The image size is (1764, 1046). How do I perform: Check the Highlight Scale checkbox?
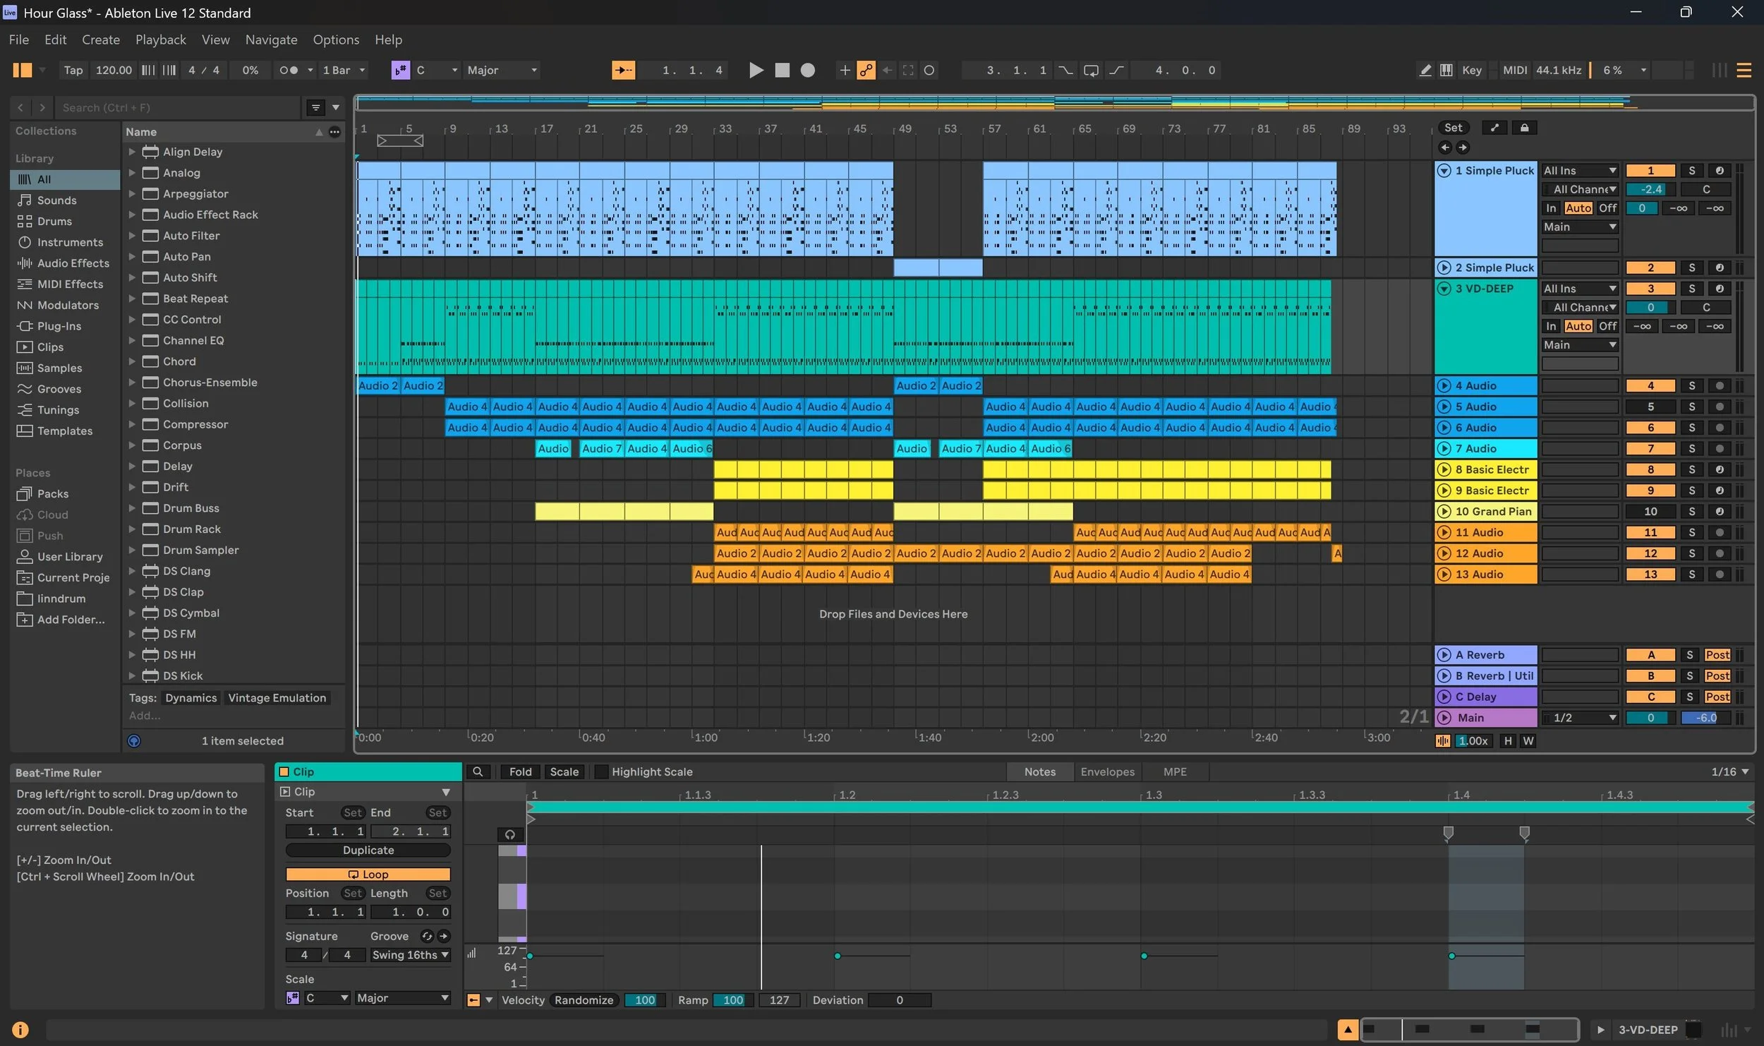(601, 771)
